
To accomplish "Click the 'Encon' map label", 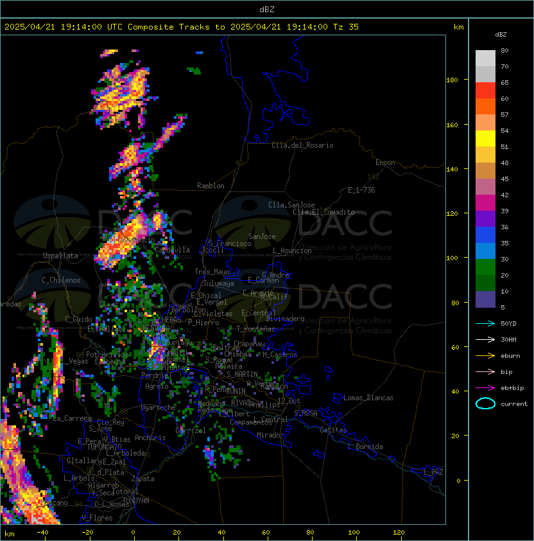I will click(x=385, y=163).
